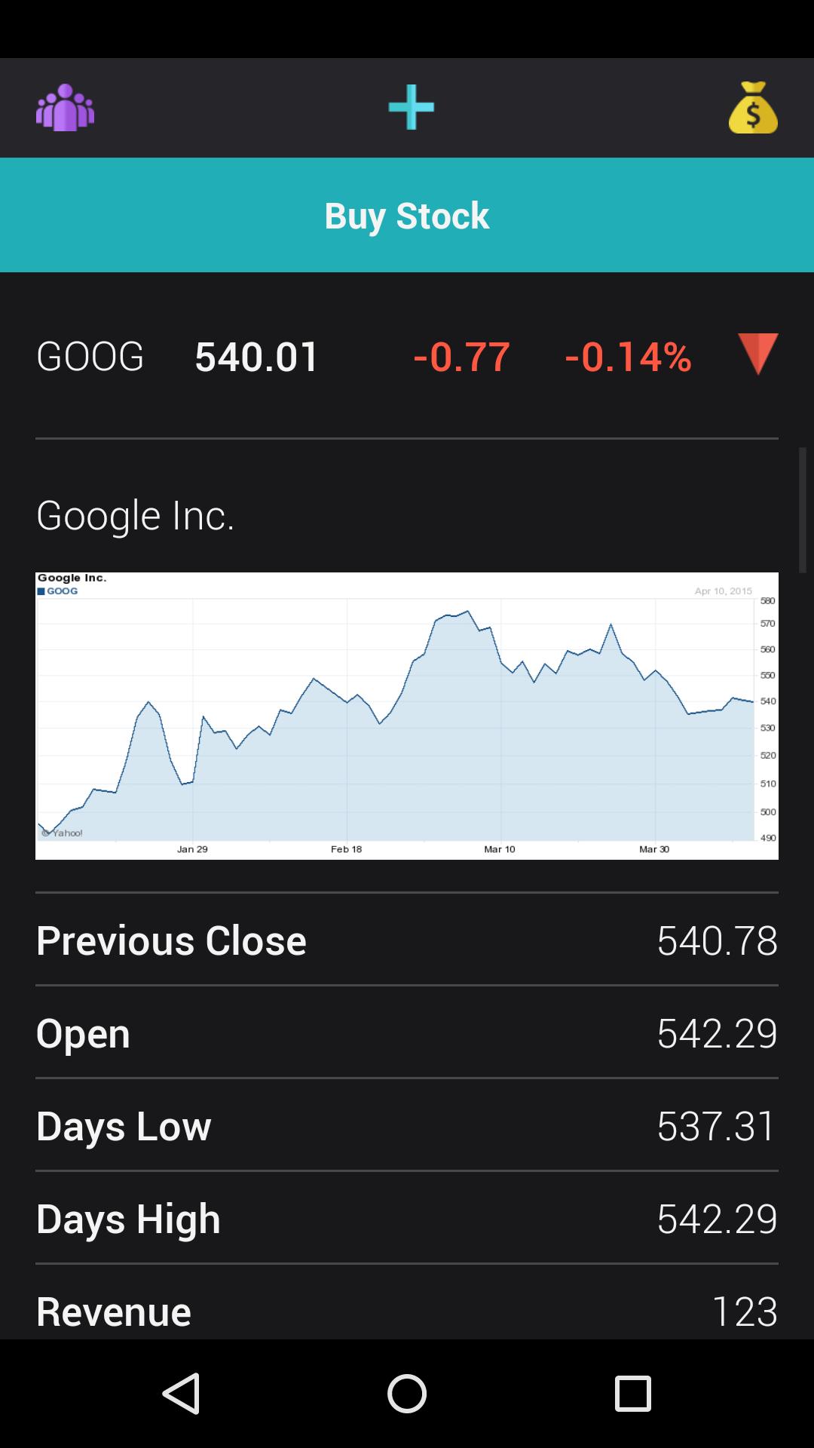Open the Google Inc. price chart
The image size is (814, 1448).
(x=407, y=716)
